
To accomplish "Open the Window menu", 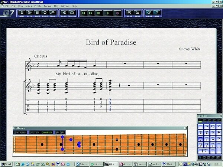I will coord(65,6).
